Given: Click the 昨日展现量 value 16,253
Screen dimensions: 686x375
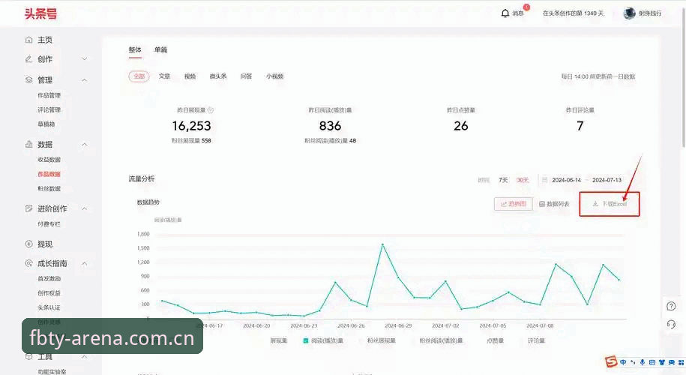Looking at the screenshot, I should tap(192, 126).
